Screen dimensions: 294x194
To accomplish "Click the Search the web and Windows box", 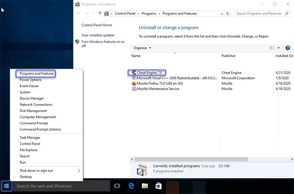I will [61, 186].
